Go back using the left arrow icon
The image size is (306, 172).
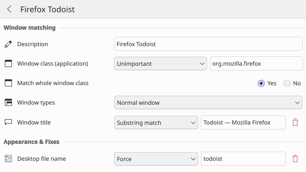click(x=9, y=9)
